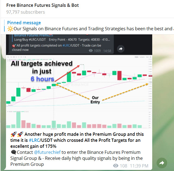174x171 pixels.
Task: Click the rocket emojis before 'Another huge profit'
Action: 17,134
